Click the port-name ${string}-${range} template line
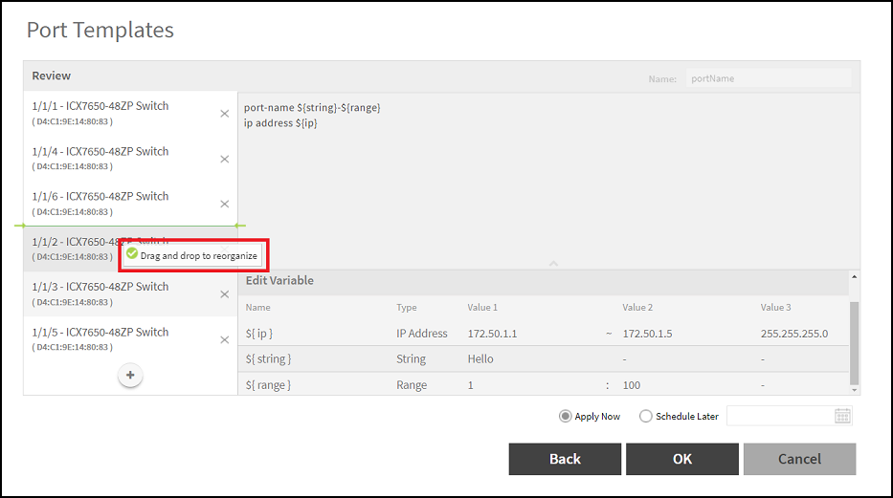Image resolution: width=893 pixels, height=498 pixels. pyautogui.click(x=312, y=107)
